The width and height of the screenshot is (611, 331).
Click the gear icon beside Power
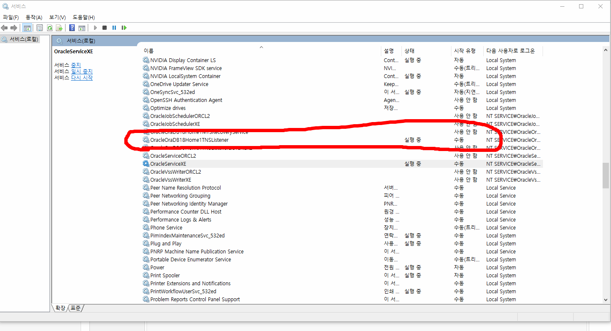point(146,268)
